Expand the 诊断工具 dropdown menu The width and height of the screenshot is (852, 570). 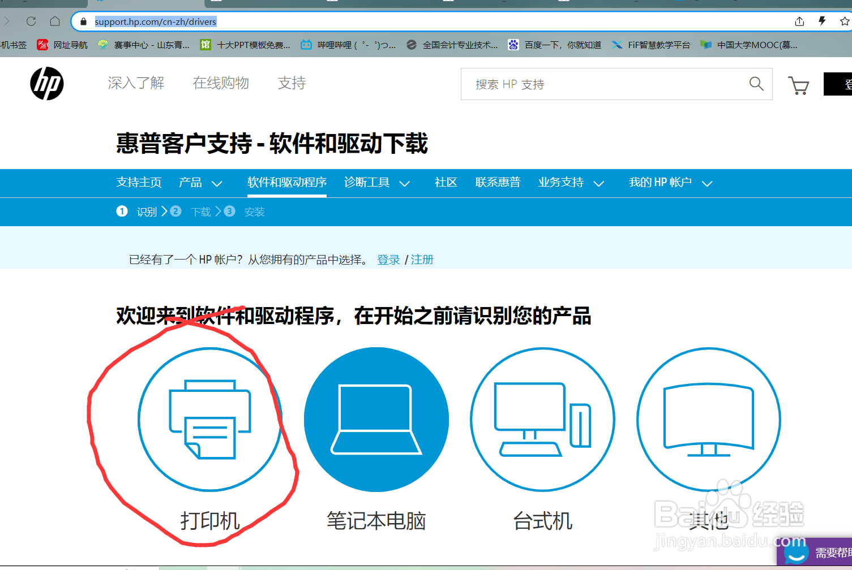click(377, 183)
